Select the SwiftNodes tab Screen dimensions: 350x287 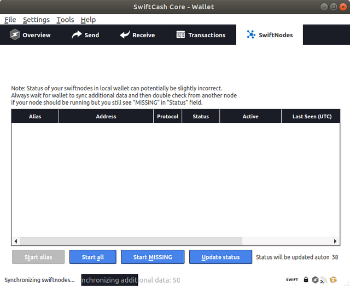click(x=270, y=35)
